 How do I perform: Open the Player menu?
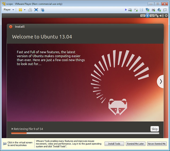[9, 10]
